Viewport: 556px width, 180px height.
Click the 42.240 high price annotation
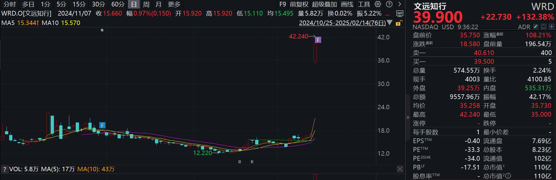(298, 36)
